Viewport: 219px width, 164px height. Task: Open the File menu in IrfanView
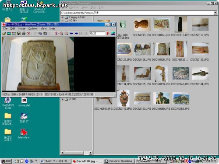point(5,28)
